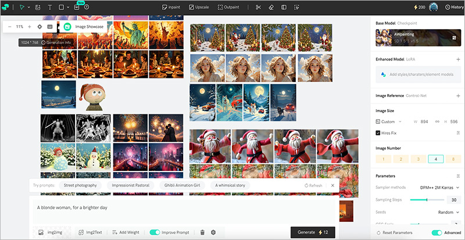This screenshot has width=465, height=240.
Task: Open the help question mark icon
Action: [x=87, y=7]
